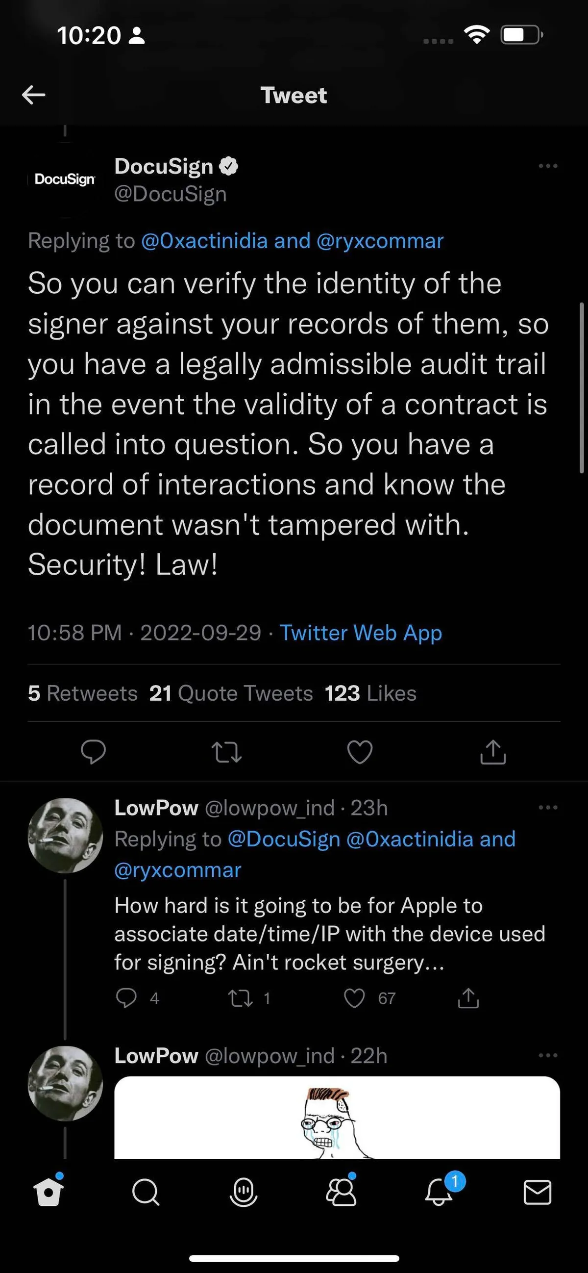Open Notifications bell with badge

[x=439, y=1193]
